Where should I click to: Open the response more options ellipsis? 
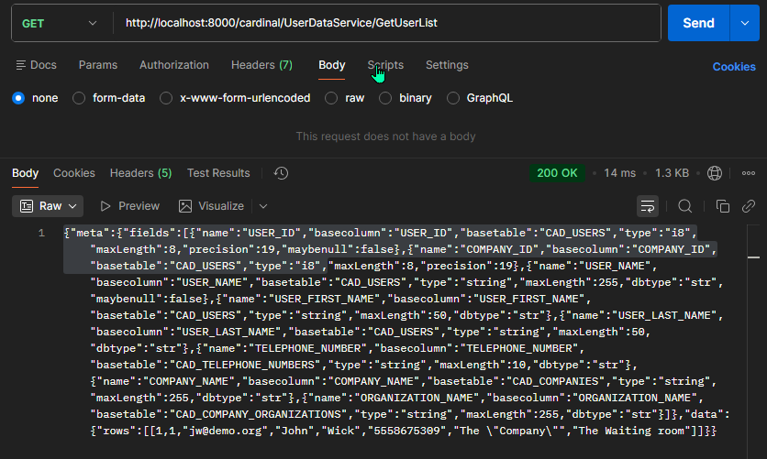pos(749,173)
